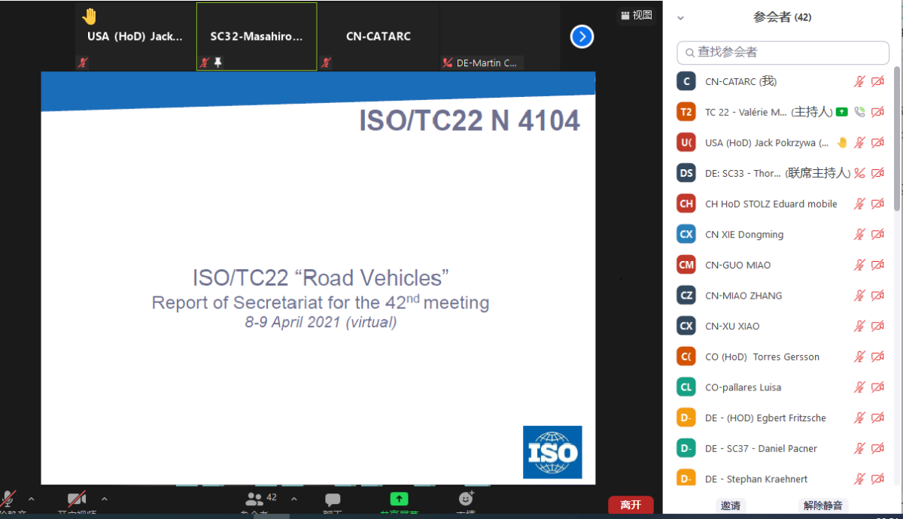The height and width of the screenshot is (519, 903).
Task: Toggle the camera video in the toolbar
Action: (x=77, y=499)
